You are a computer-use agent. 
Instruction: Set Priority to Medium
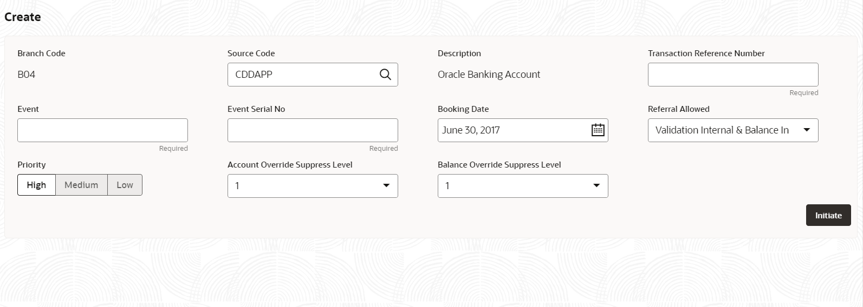pyautogui.click(x=81, y=185)
